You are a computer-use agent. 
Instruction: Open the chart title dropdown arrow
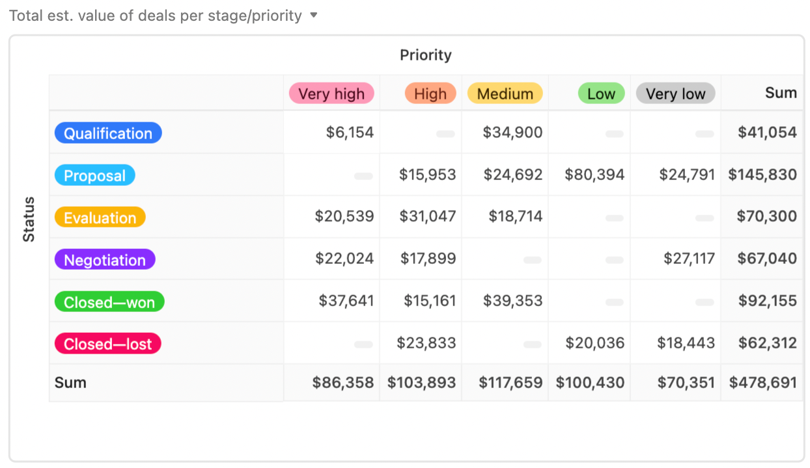[x=314, y=15]
